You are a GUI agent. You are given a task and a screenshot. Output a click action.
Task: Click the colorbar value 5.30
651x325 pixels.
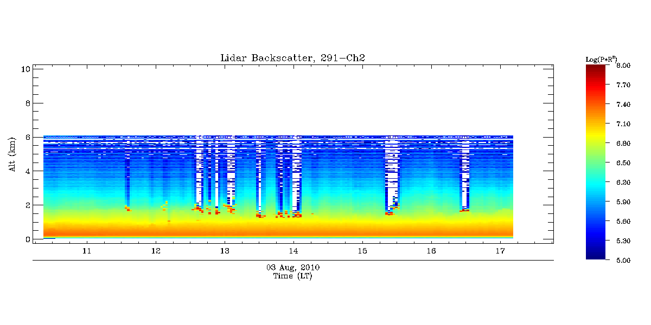tap(623, 241)
